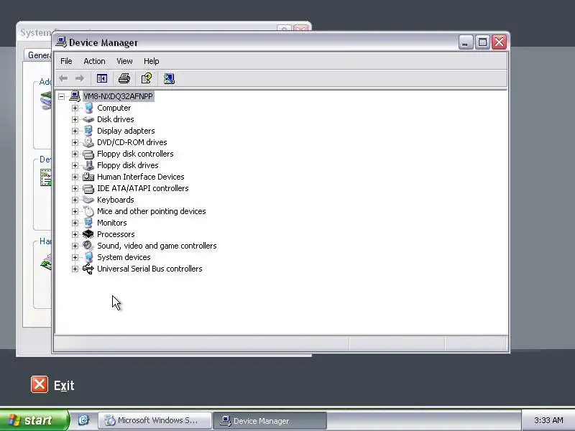Expand Universal Serial Bus controllers node
This screenshot has height=431, width=575.
pos(75,269)
